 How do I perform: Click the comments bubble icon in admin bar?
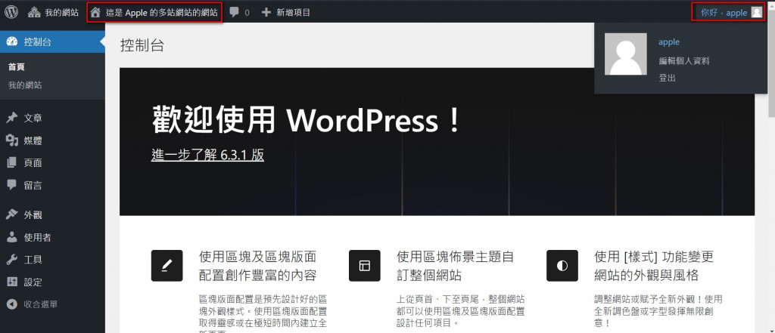(235, 13)
